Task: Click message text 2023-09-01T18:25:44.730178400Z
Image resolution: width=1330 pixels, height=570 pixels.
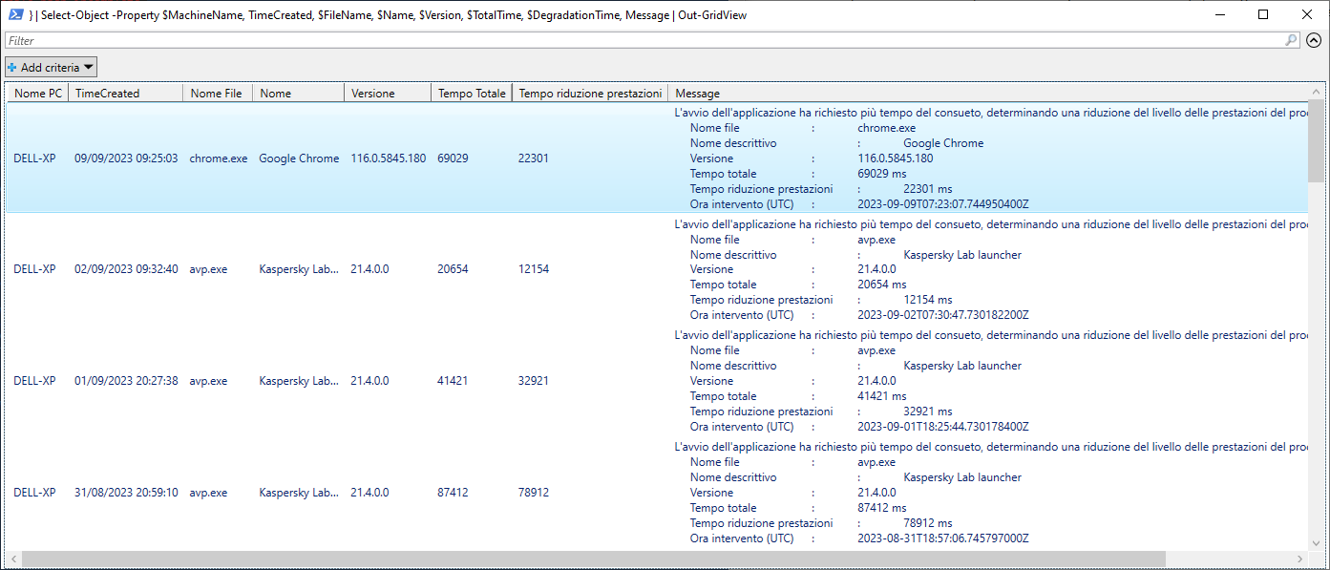Action: point(943,427)
